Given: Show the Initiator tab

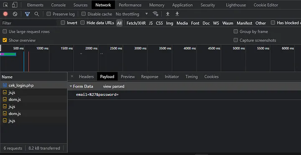Looking at the screenshot, I should click(x=172, y=76).
